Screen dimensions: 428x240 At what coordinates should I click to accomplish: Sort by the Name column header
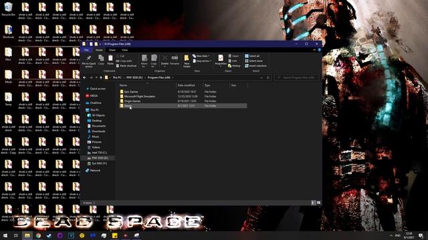(147, 85)
